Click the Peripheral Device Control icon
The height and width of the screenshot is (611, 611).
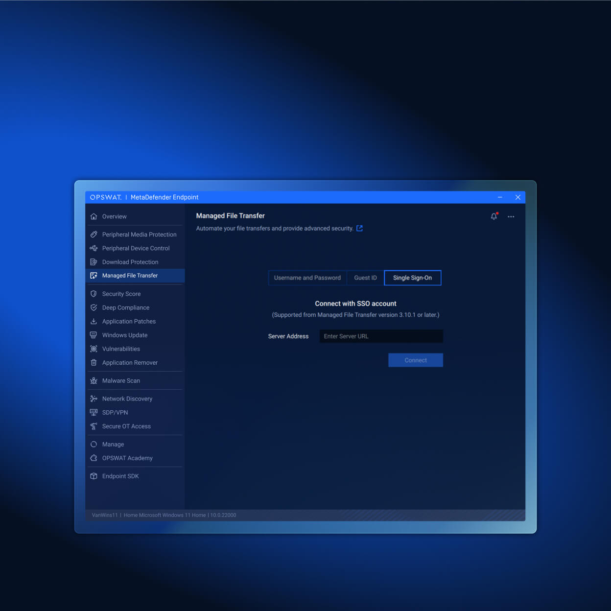pyautogui.click(x=94, y=248)
